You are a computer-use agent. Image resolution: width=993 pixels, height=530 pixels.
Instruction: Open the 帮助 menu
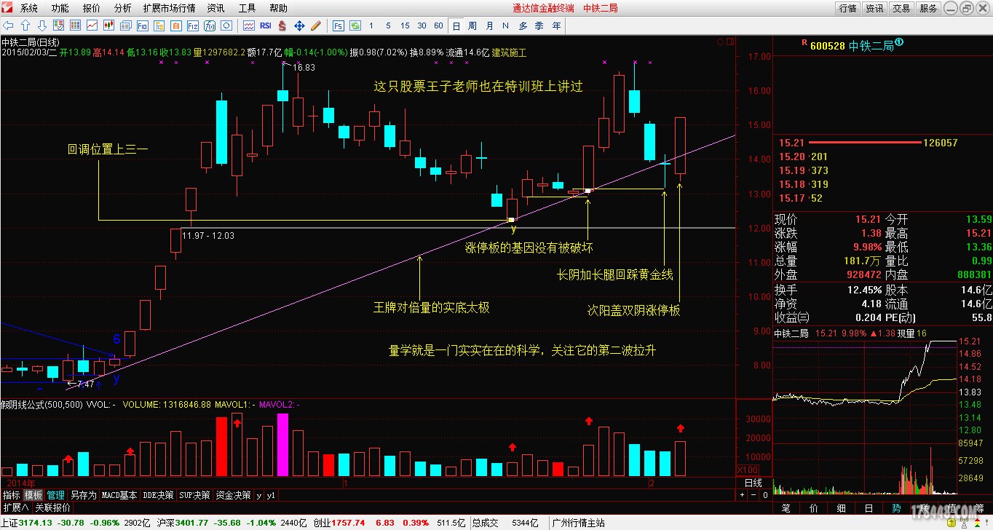pos(278,8)
